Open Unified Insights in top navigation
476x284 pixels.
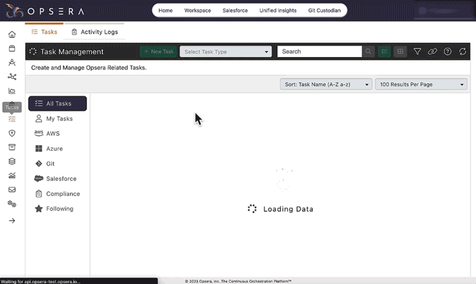tap(277, 10)
